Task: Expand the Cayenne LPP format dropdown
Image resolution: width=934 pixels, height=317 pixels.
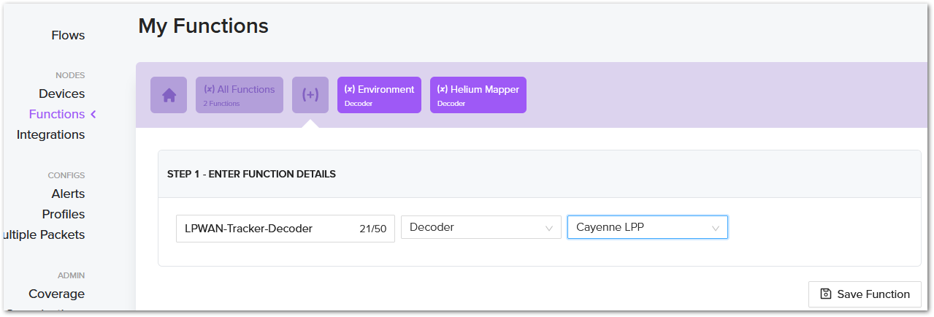Action: 647,228
